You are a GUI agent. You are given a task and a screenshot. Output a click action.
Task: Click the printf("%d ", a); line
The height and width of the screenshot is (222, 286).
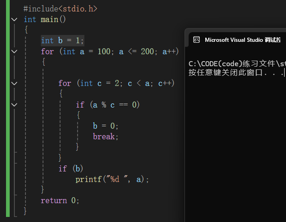tap(112, 179)
